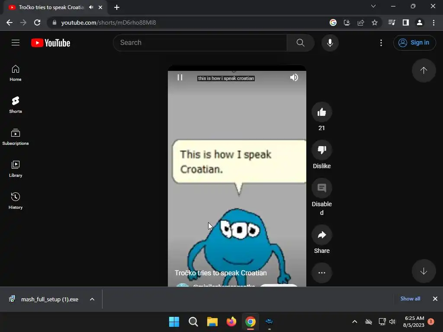Viewport: 443px width, 332px height.
Task: Click the YouTube logo
Action: [51, 43]
